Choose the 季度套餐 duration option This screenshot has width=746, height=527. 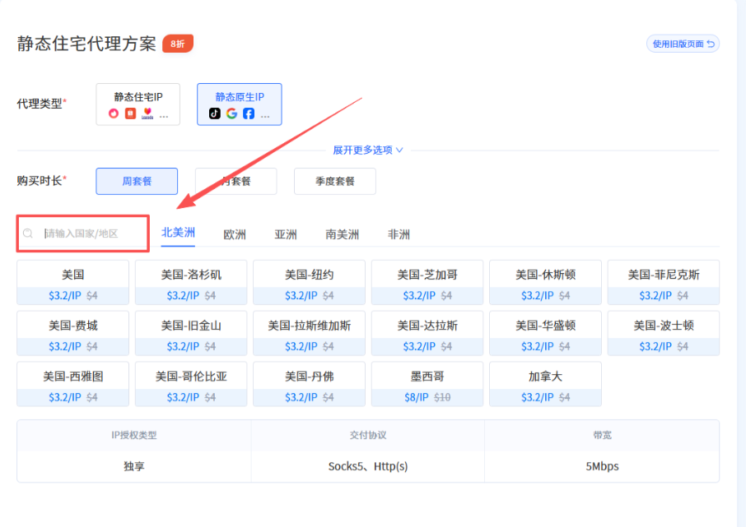335,181
